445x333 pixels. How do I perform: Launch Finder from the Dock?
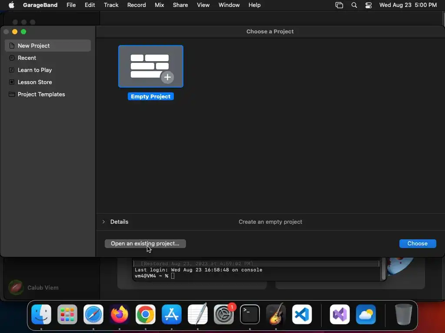(x=41, y=314)
